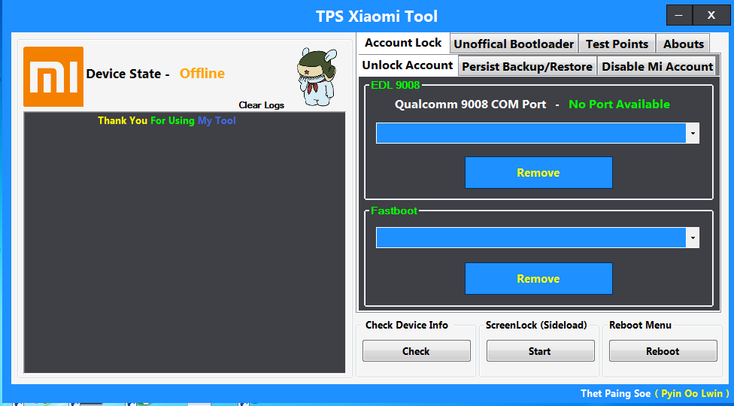Click the orange Mi logo
The height and width of the screenshot is (406, 734).
(53, 77)
